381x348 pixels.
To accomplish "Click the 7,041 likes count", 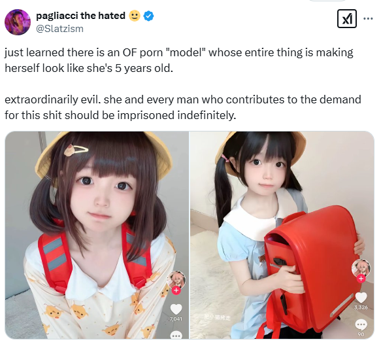I will click(176, 319).
